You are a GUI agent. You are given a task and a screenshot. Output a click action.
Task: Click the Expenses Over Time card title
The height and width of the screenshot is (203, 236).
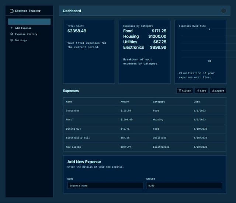click(192, 26)
